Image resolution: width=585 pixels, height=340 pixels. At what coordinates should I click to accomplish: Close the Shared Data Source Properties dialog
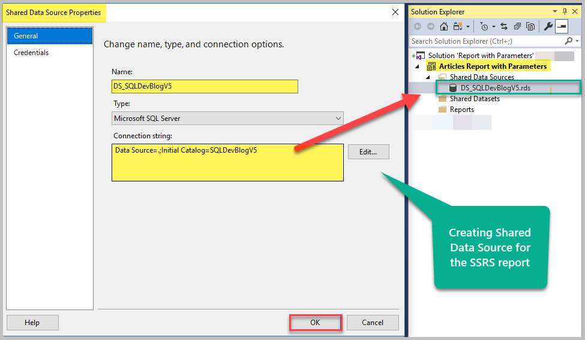(x=395, y=12)
